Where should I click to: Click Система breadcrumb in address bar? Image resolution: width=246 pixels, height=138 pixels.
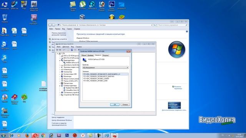(x=102, y=25)
